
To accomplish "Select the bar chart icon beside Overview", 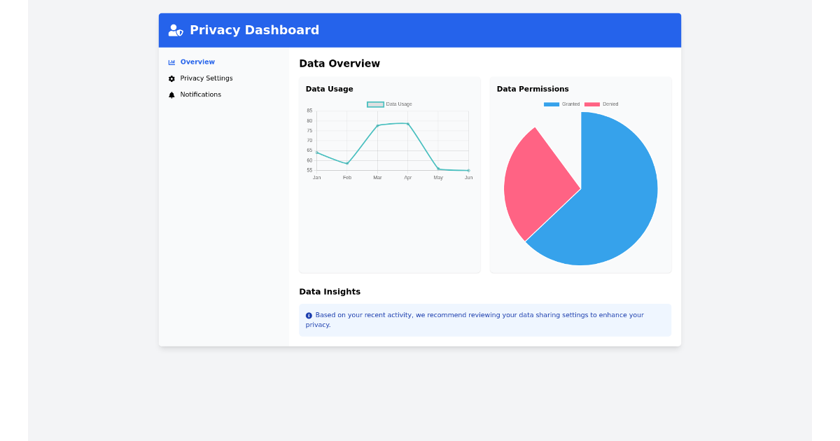I will click(171, 62).
